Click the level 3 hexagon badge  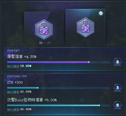point(118,88)
